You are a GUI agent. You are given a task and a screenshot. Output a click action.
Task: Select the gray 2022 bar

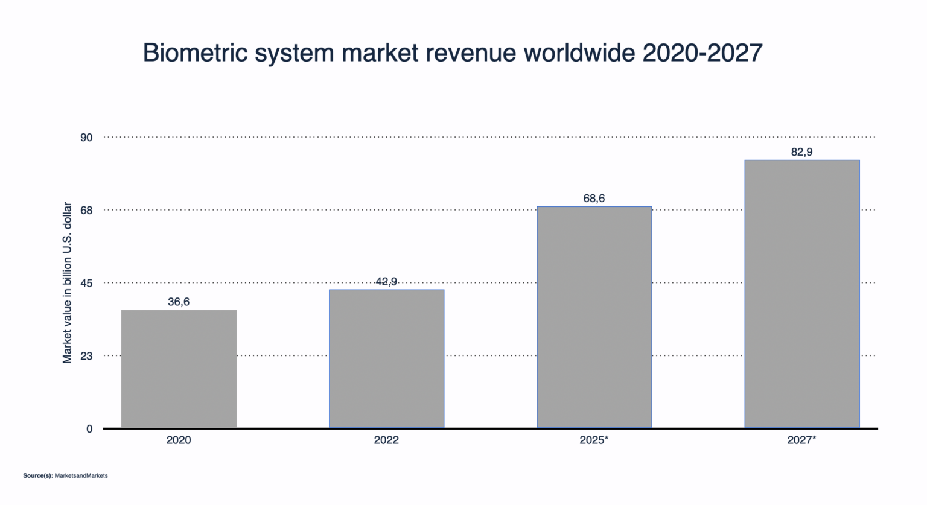[x=386, y=359]
